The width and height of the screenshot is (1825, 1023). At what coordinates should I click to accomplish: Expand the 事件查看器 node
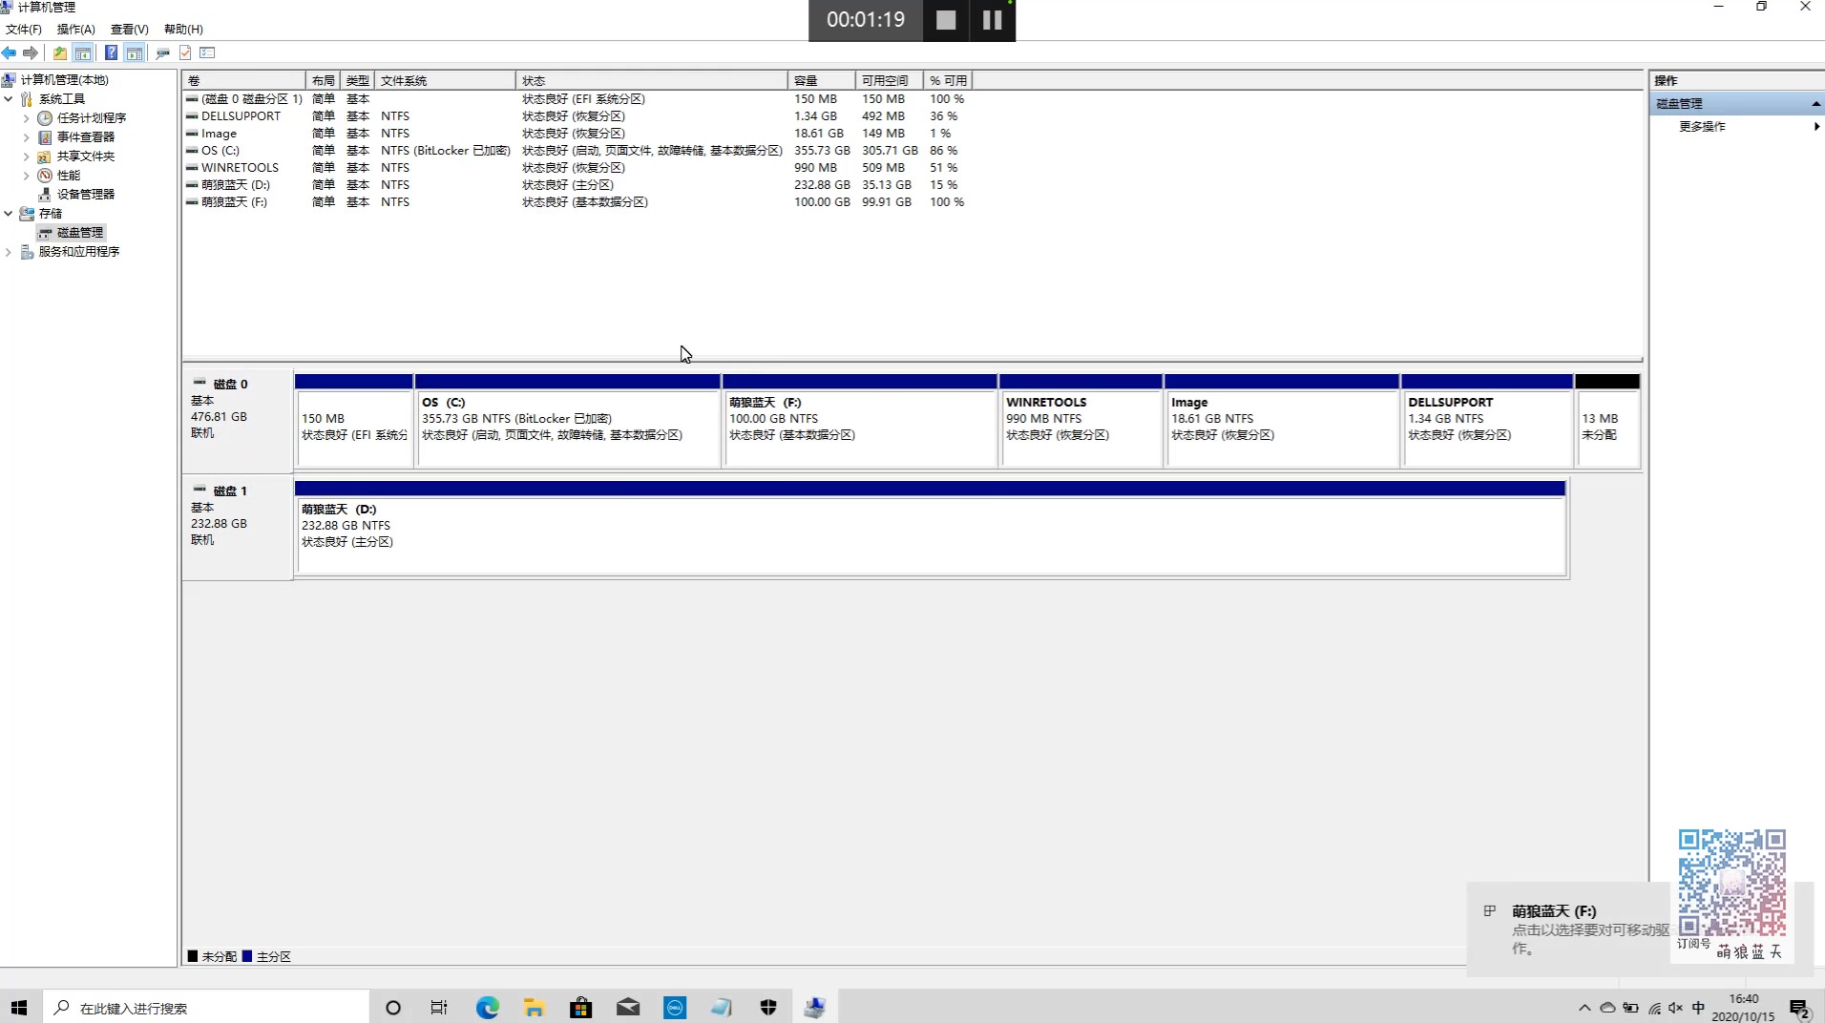26,137
